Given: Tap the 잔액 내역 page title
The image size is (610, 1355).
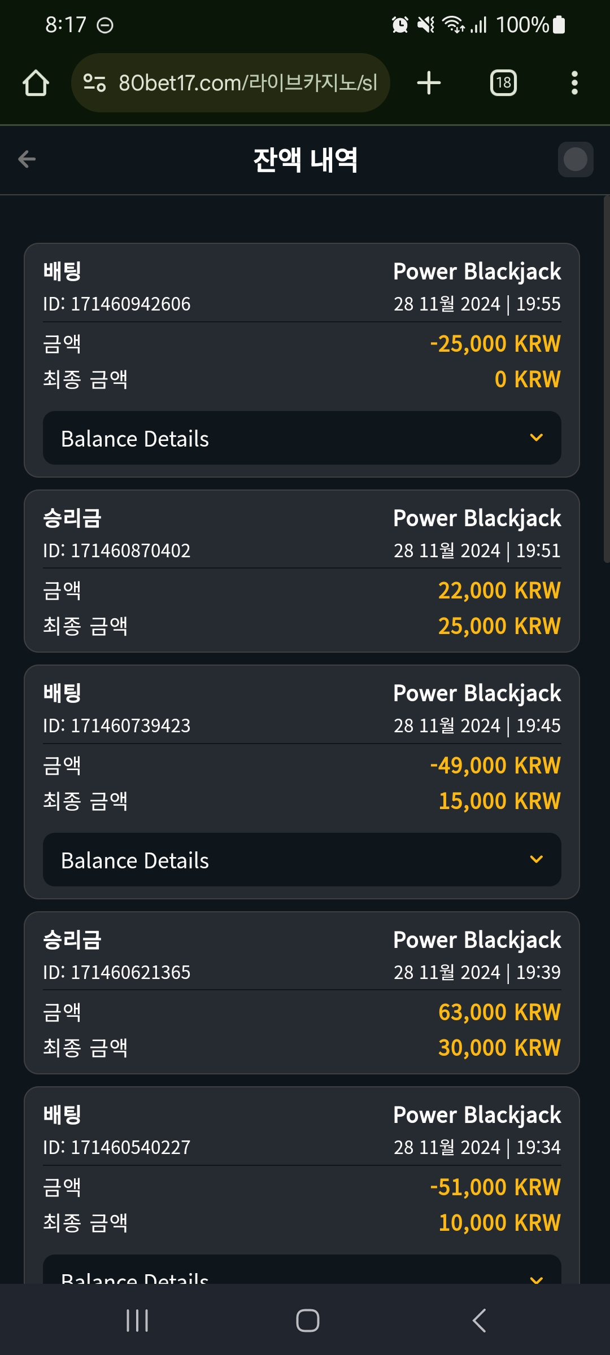Looking at the screenshot, I should pyautogui.click(x=305, y=160).
